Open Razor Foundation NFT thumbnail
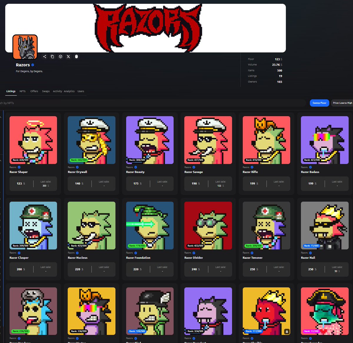 pyautogui.click(x=150, y=226)
